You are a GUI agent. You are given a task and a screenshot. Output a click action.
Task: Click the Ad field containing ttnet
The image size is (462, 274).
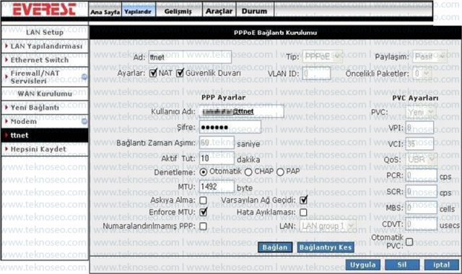[190, 57]
